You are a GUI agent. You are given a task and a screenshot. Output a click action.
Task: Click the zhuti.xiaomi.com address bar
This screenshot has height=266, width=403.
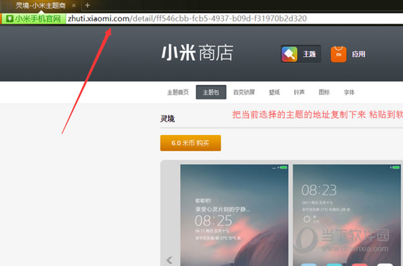(234, 19)
